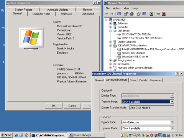The height and width of the screenshot is (138, 184).
Task: Switch to the System Restore tab
Action: [24, 10]
